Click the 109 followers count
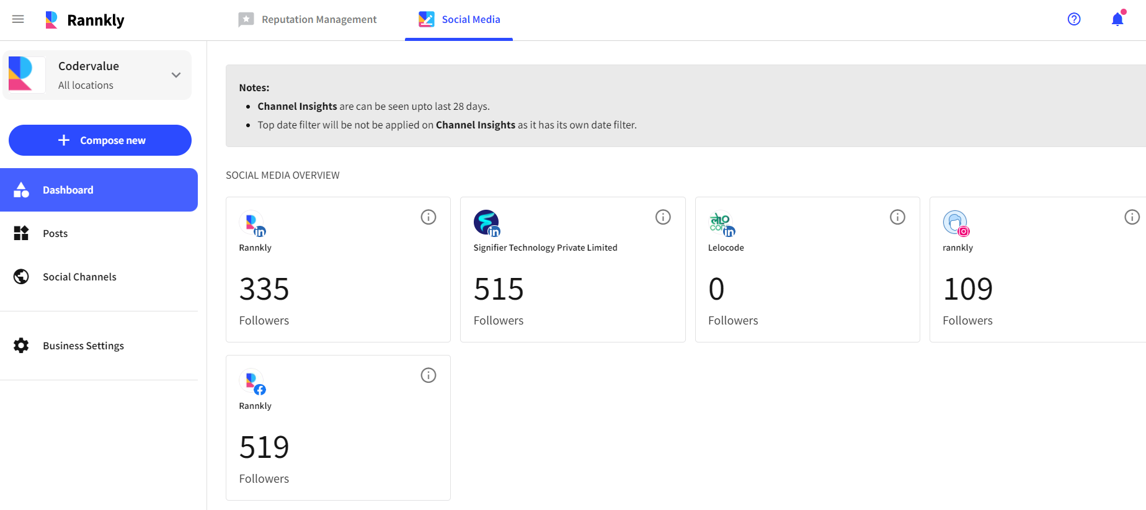The height and width of the screenshot is (510, 1146). click(968, 289)
